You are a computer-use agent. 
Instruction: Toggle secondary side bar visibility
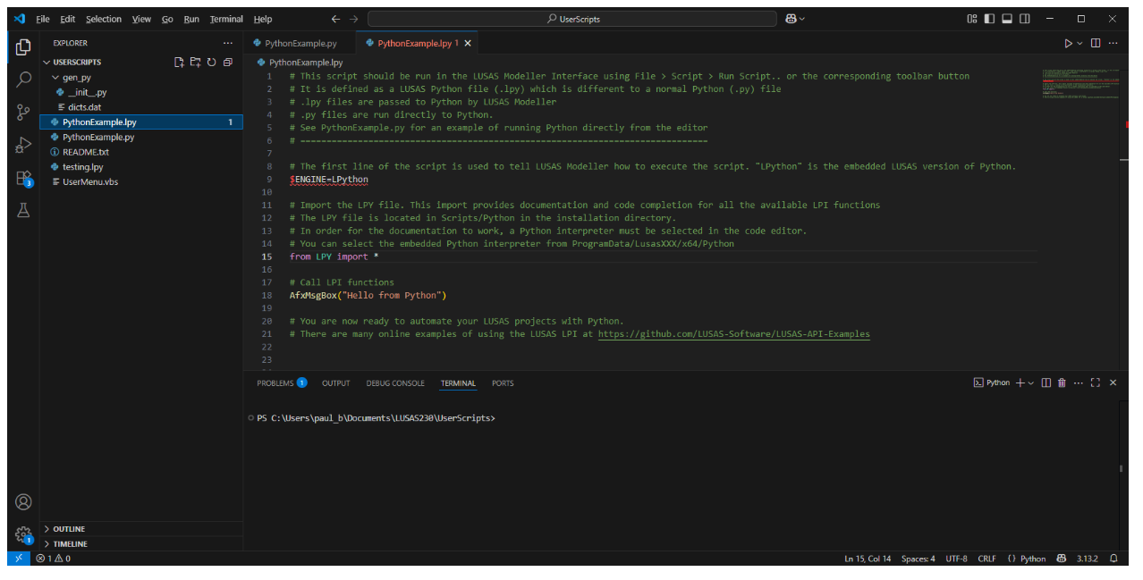pyautogui.click(x=1025, y=19)
